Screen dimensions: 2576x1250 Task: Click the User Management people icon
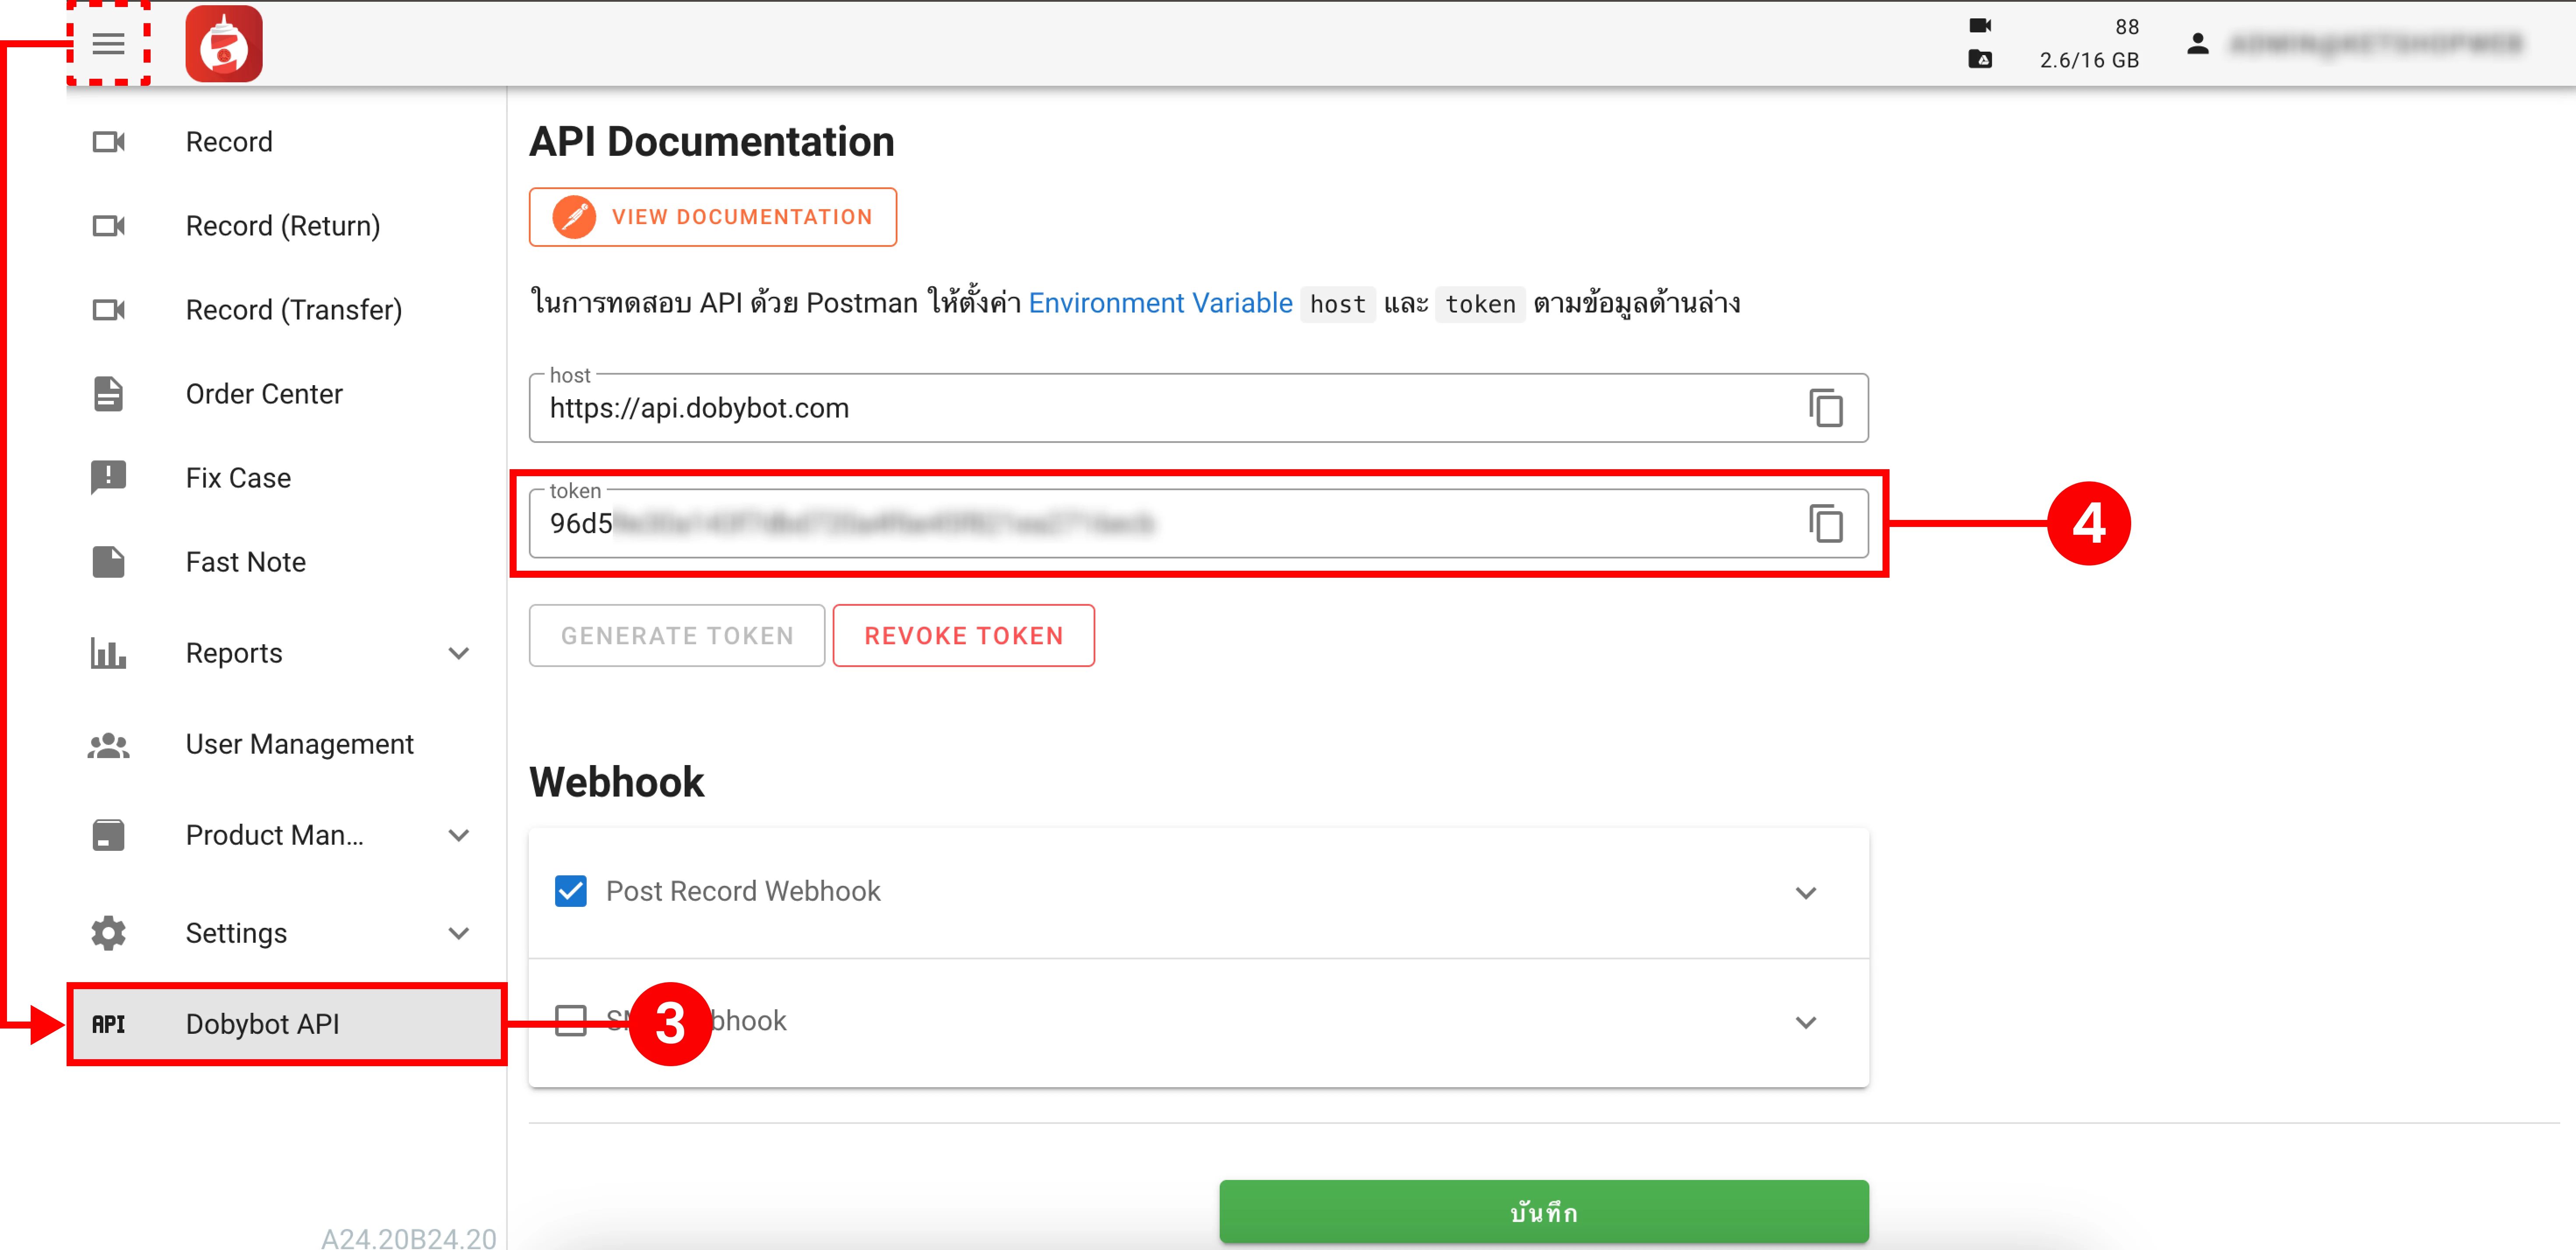[109, 745]
